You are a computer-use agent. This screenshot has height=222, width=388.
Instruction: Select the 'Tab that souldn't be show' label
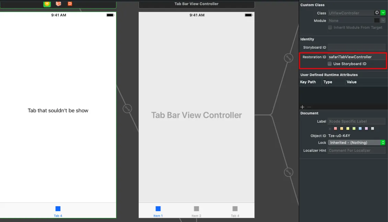click(58, 110)
